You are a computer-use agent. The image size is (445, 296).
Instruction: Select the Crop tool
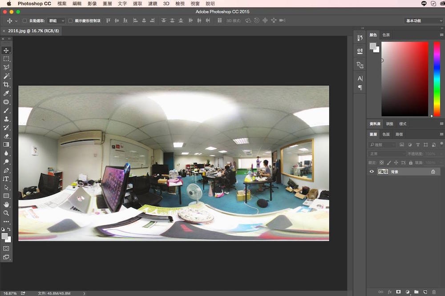tap(6, 85)
